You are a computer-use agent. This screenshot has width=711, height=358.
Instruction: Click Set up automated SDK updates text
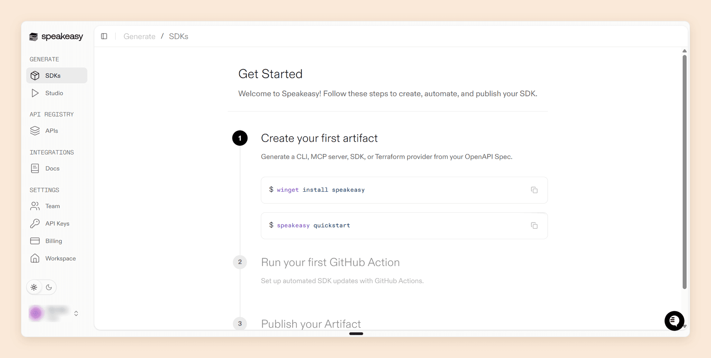coord(342,281)
